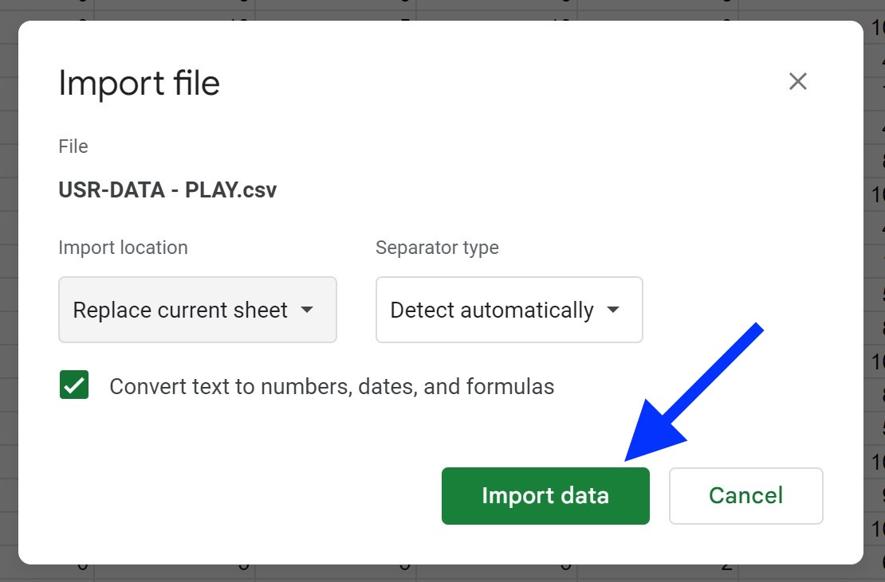The height and width of the screenshot is (582, 885).
Task: Click the white checkmark in the green box
Action: [74, 386]
